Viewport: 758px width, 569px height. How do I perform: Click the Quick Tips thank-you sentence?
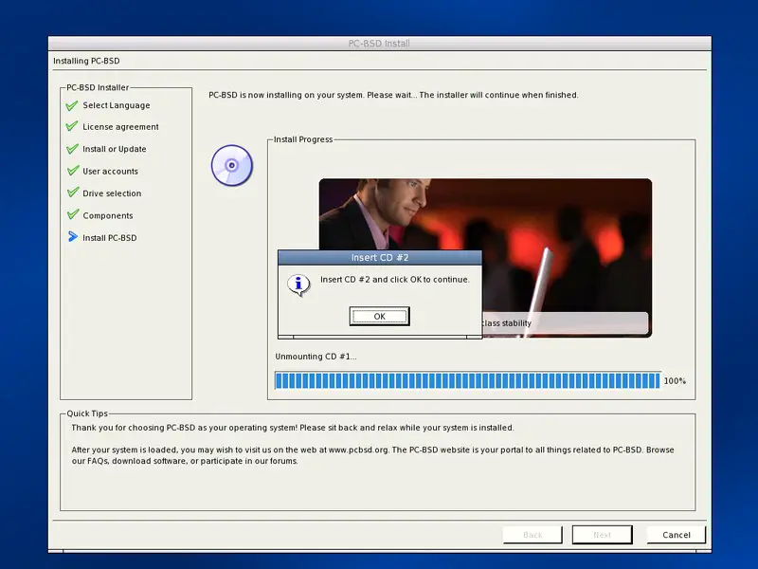293,428
